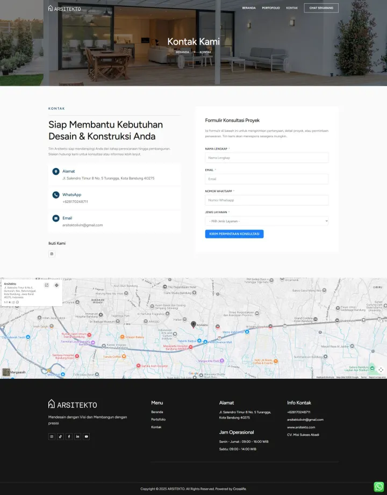The image size is (387, 495).
Task: Click footer phone number +628170248711
Action: pyautogui.click(x=299, y=412)
